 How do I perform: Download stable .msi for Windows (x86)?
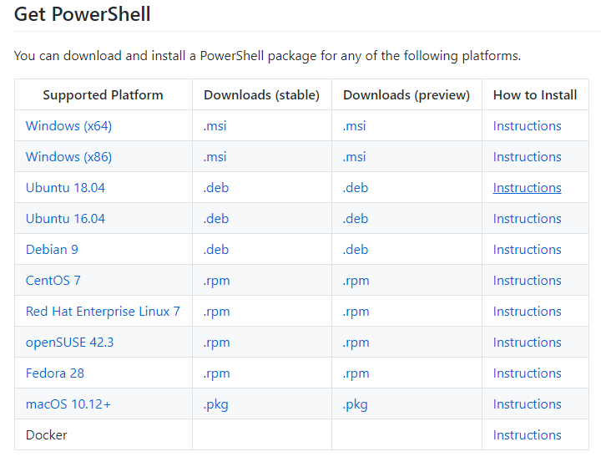pyautogui.click(x=215, y=156)
